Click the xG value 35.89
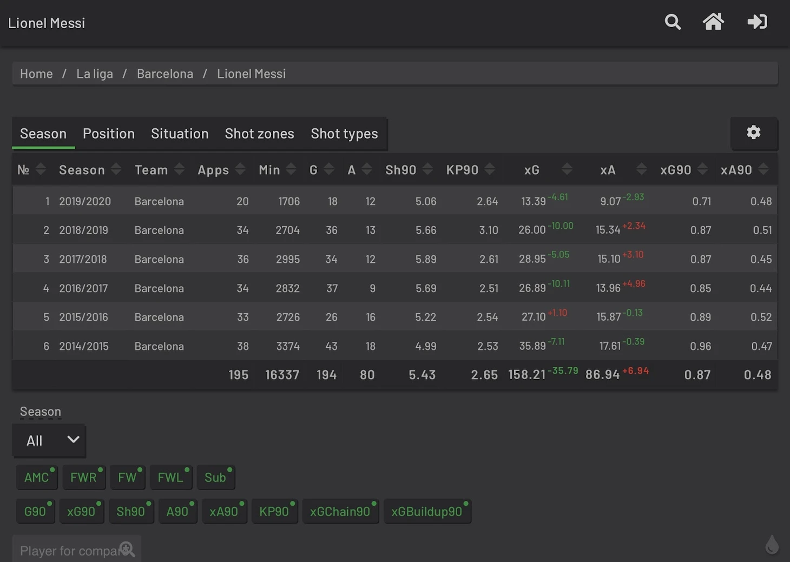Image resolution: width=790 pixels, height=562 pixels. click(x=532, y=346)
